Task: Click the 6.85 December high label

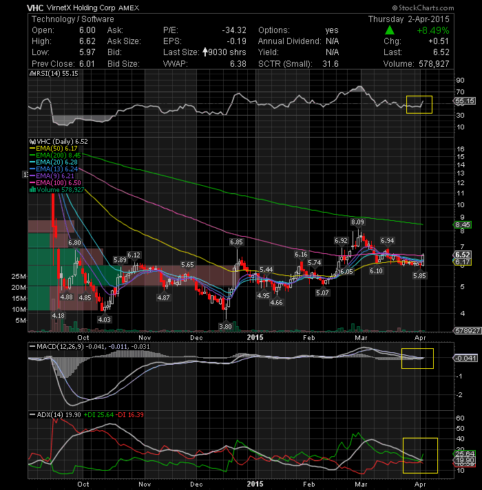Action: (x=236, y=242)
